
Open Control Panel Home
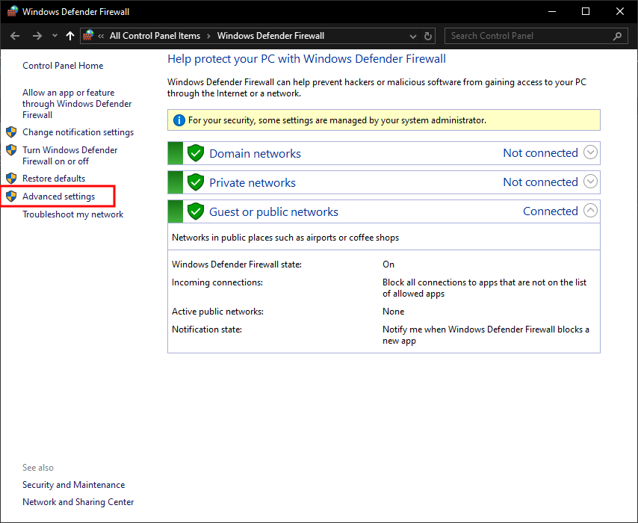coord(63,66)
